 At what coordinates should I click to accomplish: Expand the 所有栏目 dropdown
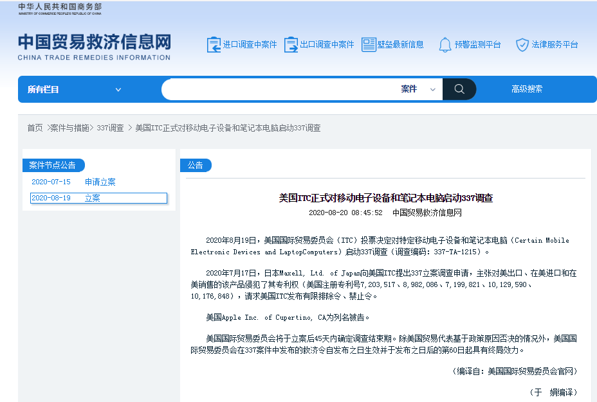(74, 89)
